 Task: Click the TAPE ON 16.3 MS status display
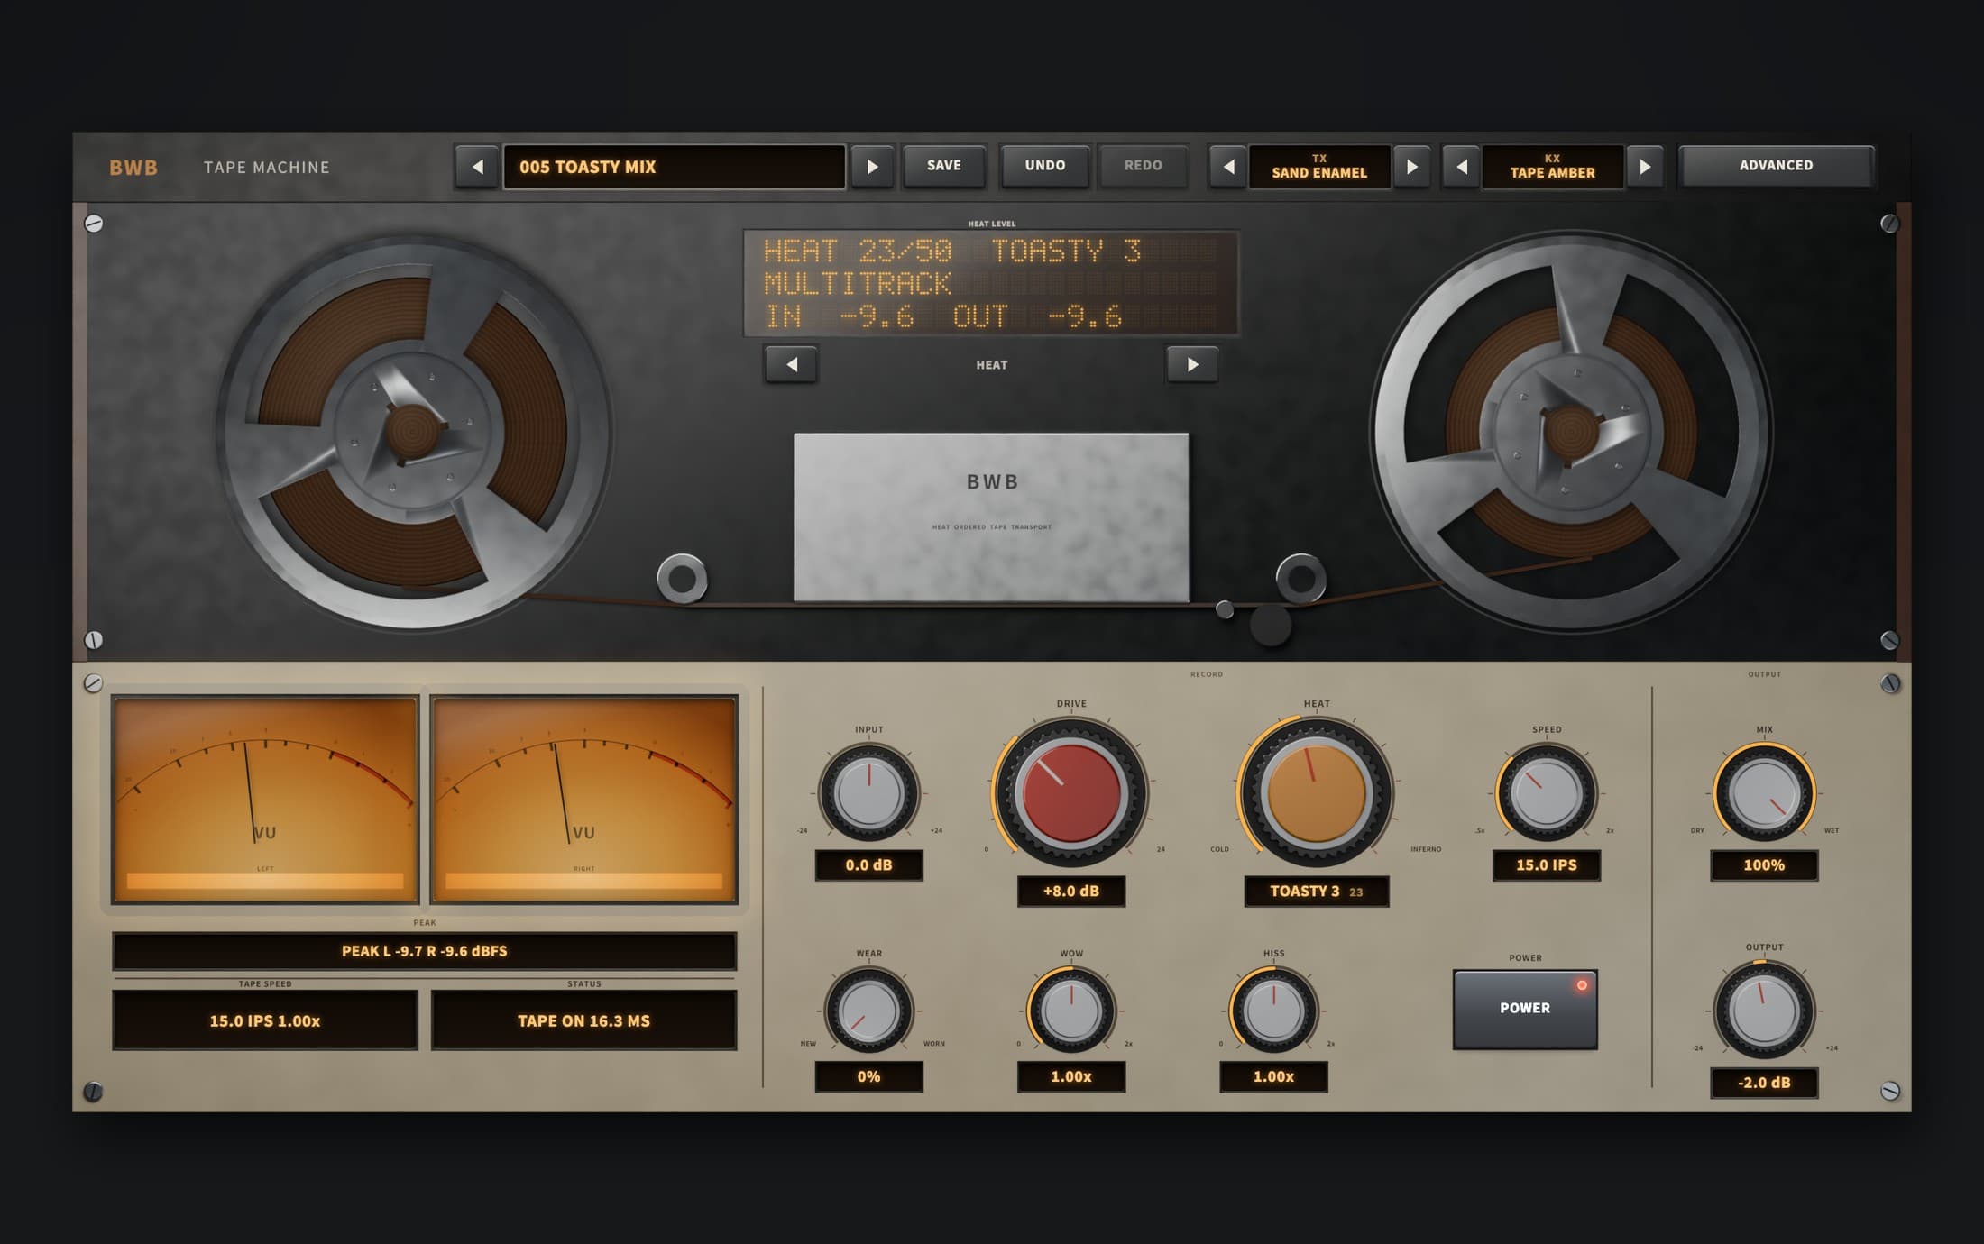point(583,1020)
